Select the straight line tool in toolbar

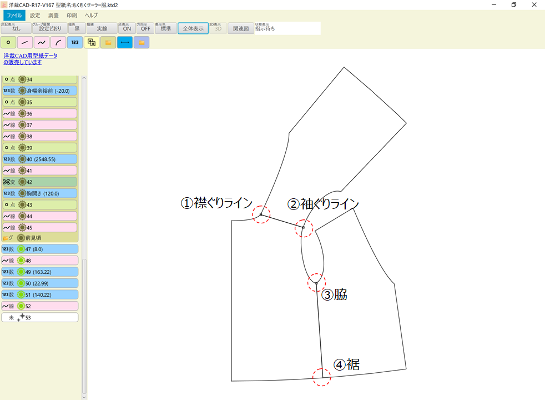pos(25,42)
